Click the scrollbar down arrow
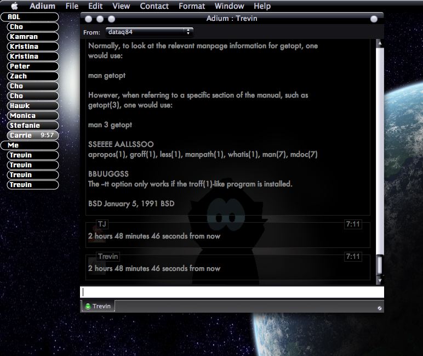Screen dimensions: 423x356 pos(380,280)
